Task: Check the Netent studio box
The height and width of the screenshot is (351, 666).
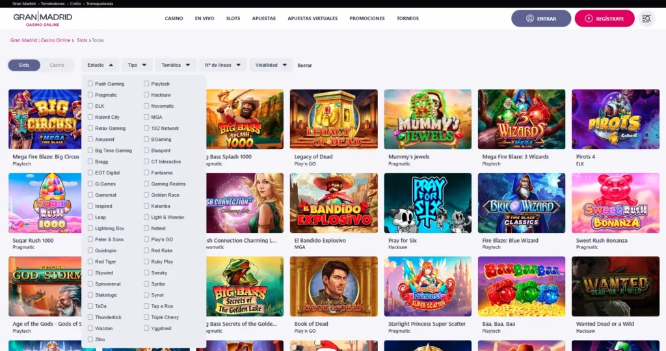Action: click(x=146, y=228)
